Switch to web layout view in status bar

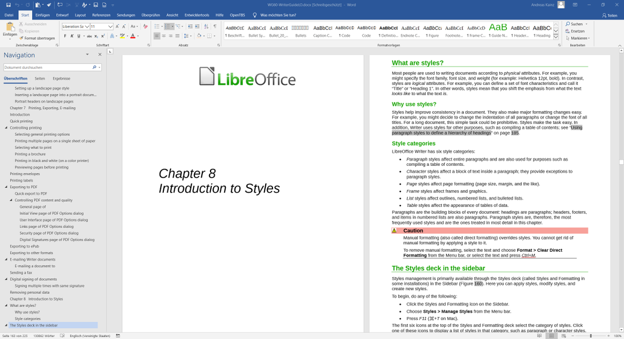pos(564,336)
